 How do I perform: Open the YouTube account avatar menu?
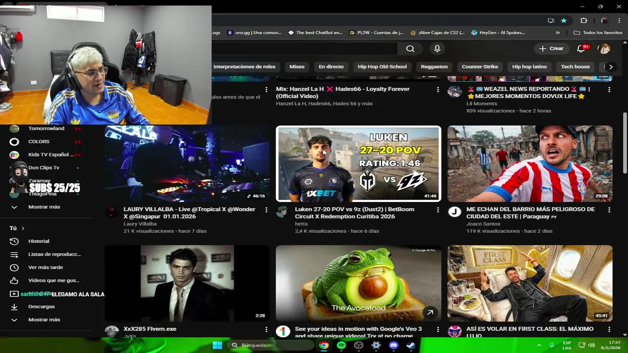604,49
